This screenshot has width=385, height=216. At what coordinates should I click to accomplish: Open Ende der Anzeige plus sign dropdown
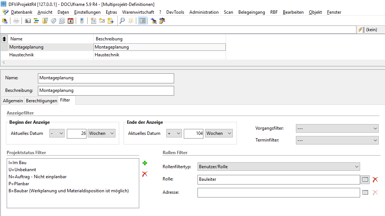(x=174, y=133)
